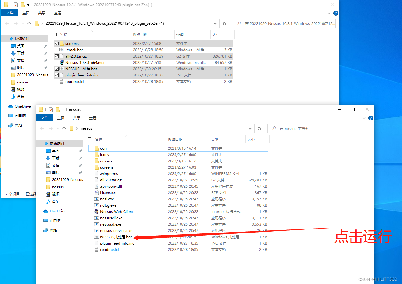This screenshot has width=402, height=284.
Task: Open address history dropdown in nessus window
Action: tap(250, 129)
